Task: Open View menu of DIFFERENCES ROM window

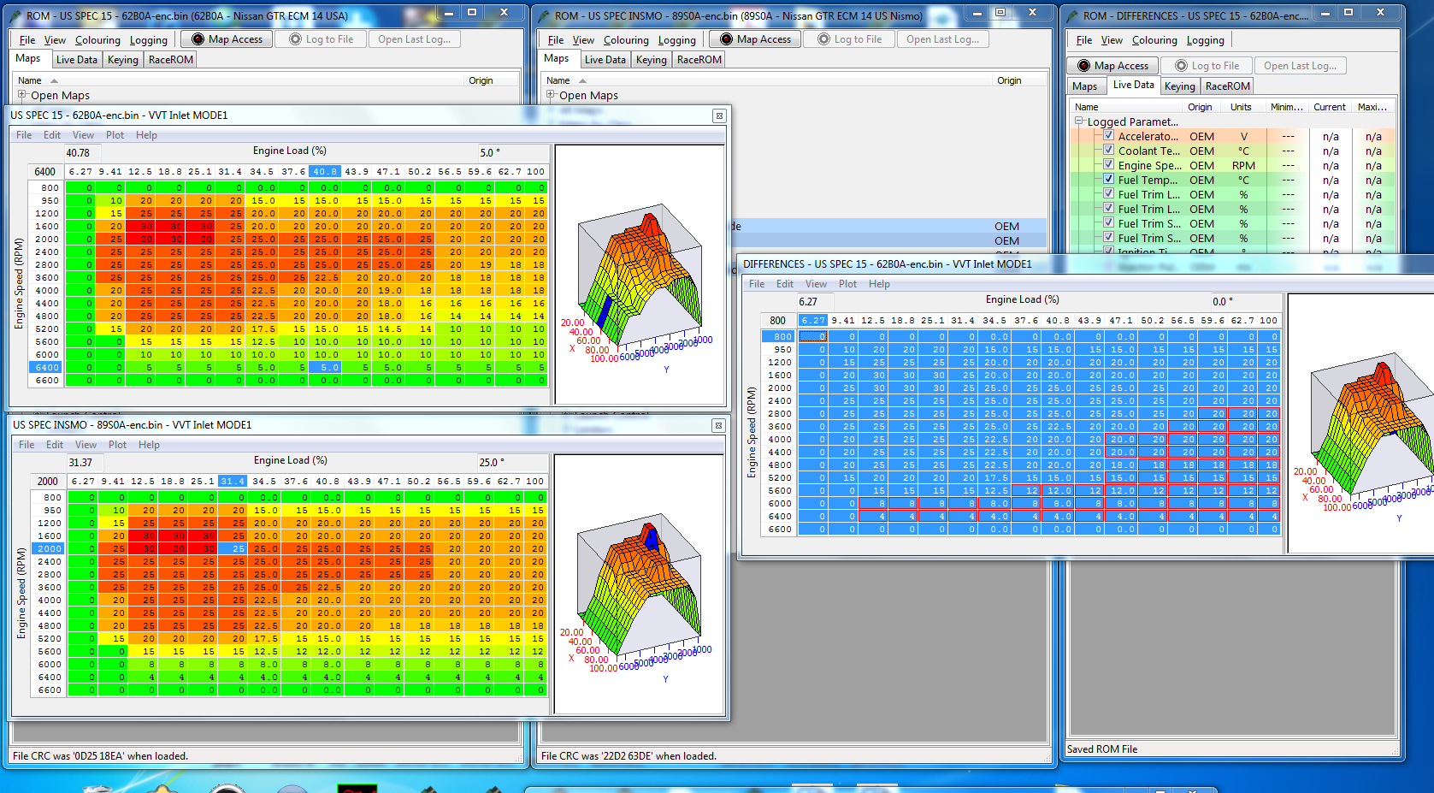Action: click(1112, 40)
